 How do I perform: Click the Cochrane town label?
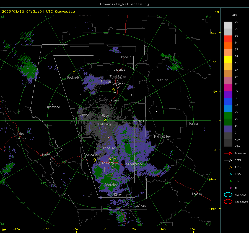pos(90,155)
